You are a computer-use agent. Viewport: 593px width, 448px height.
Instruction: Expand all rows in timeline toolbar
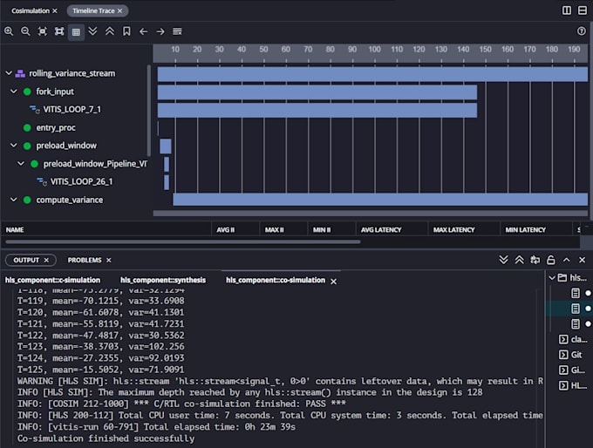92,31
